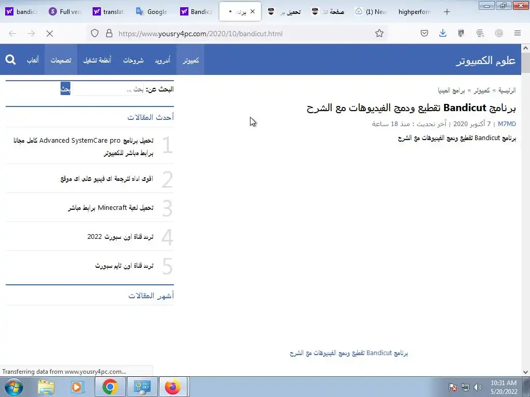Click the Firefox taskbar icon
Screen dimensions: 530x397
tap(173, 387)
